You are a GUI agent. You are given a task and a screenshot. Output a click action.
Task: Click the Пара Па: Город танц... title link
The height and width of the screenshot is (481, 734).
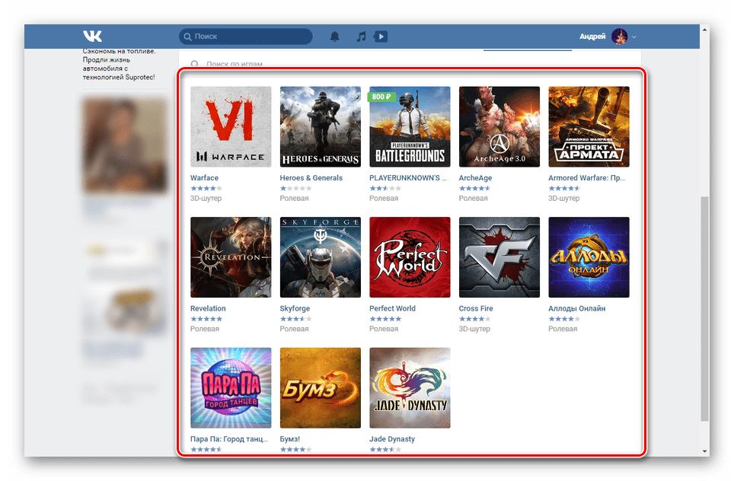click(229, 439)
